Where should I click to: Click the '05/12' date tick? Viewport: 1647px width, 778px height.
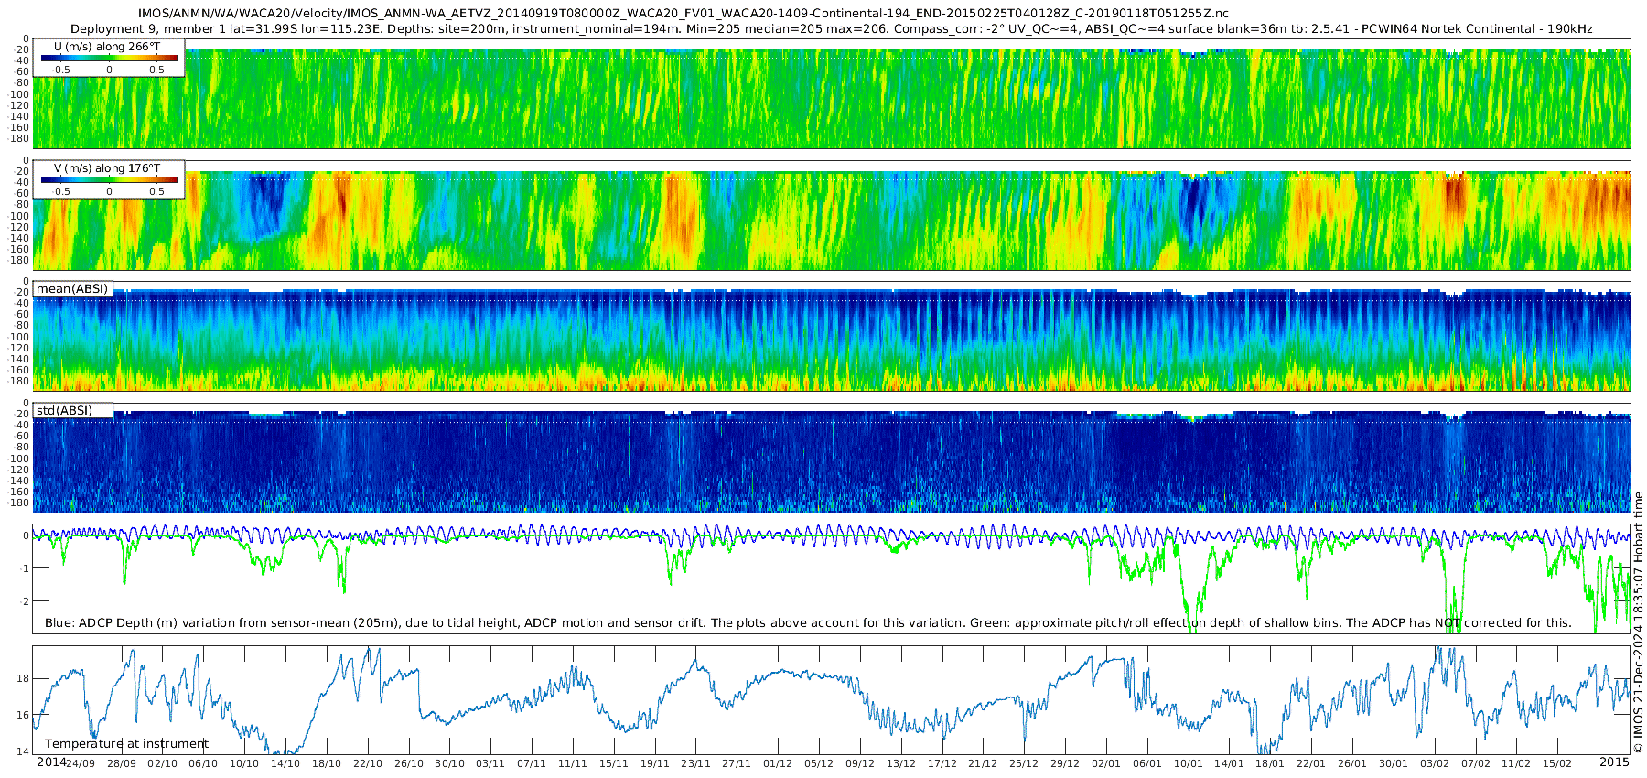pos(819,763)
